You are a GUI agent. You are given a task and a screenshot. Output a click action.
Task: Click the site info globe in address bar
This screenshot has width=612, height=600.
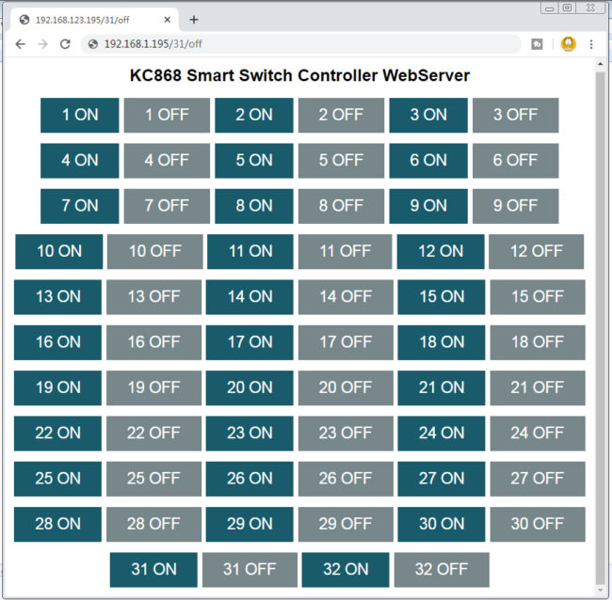pos(93,44)
